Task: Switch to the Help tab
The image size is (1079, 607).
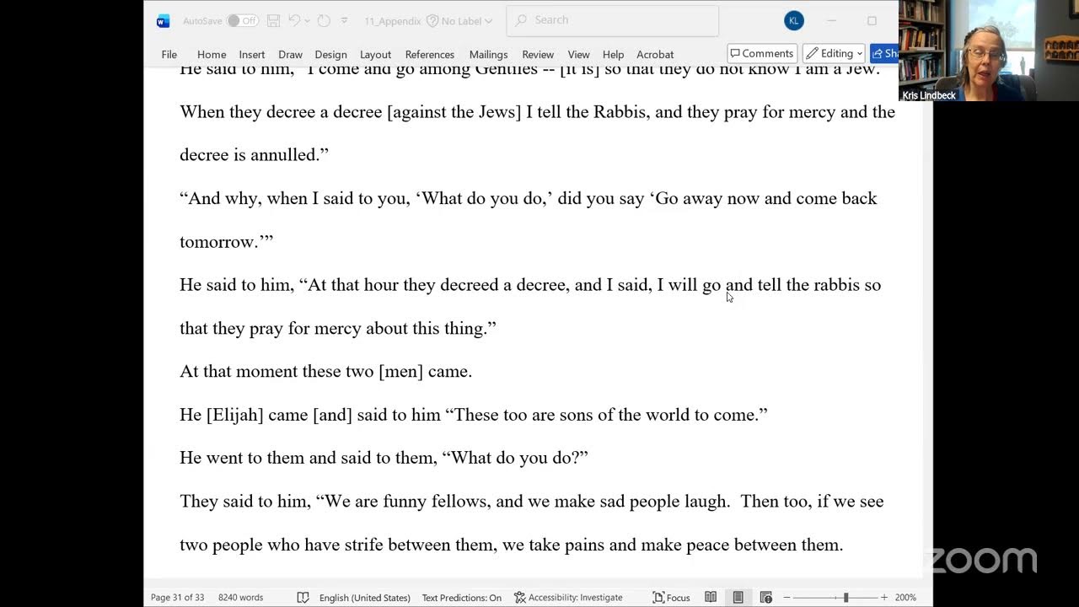Action: pos(614,54)
